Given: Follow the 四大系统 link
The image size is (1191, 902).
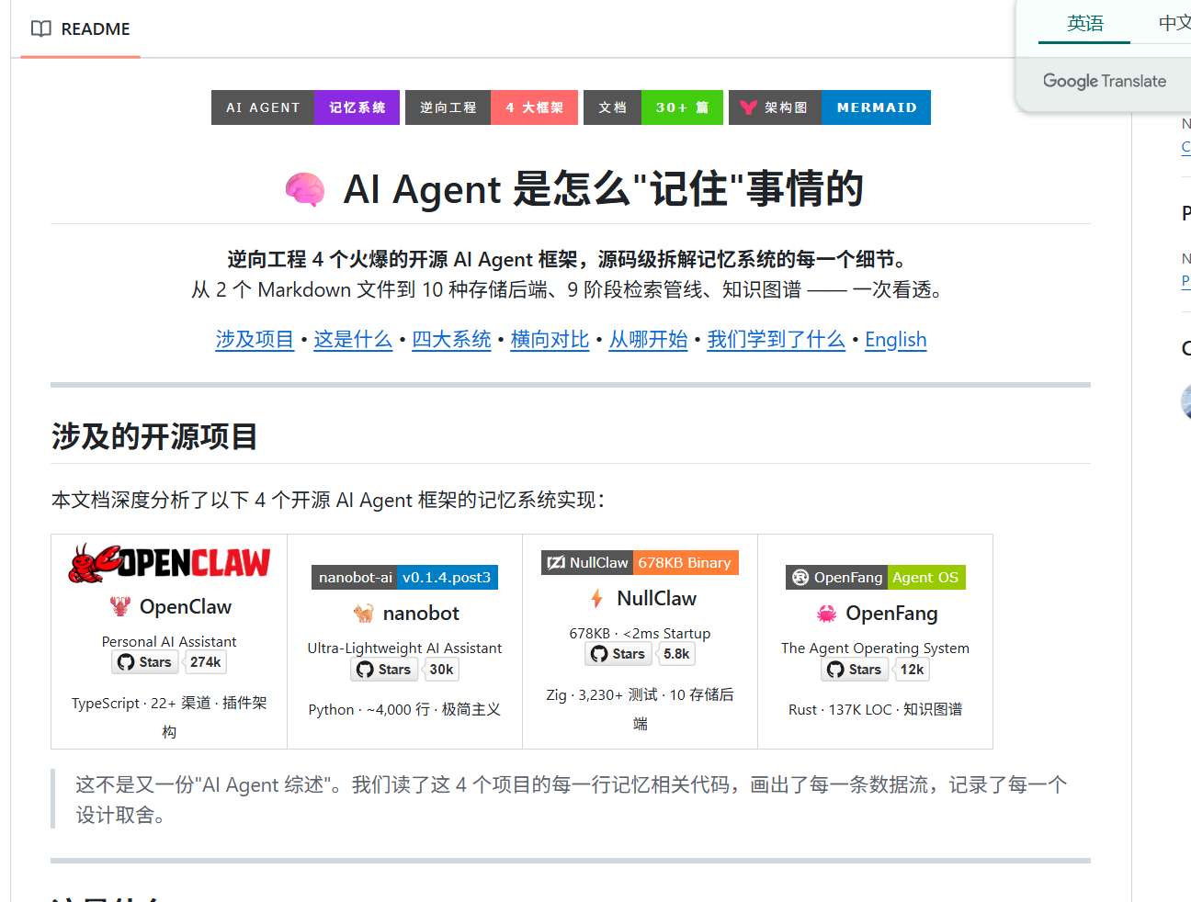Looking at the screenshot, I should [x=451, y=339].
